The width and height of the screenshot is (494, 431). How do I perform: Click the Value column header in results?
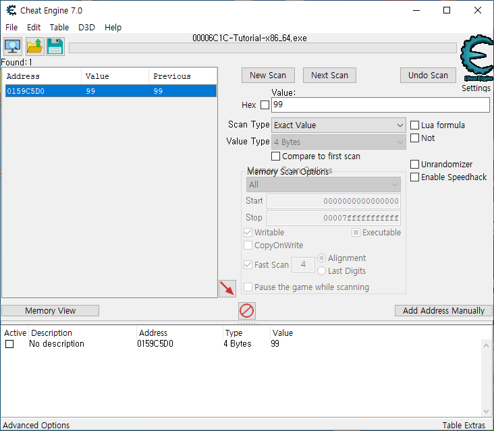tap(115, 76)
